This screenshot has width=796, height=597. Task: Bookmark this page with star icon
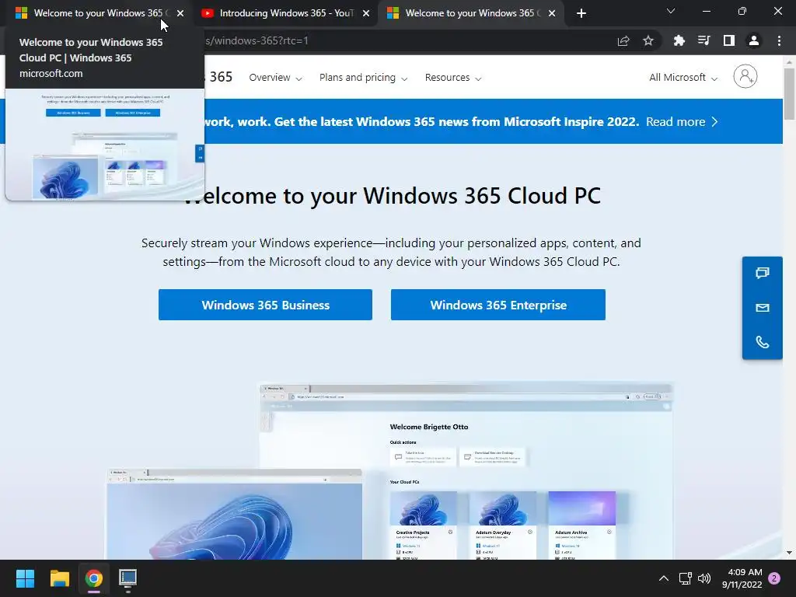pyautogui.click(x=648, y=40)
